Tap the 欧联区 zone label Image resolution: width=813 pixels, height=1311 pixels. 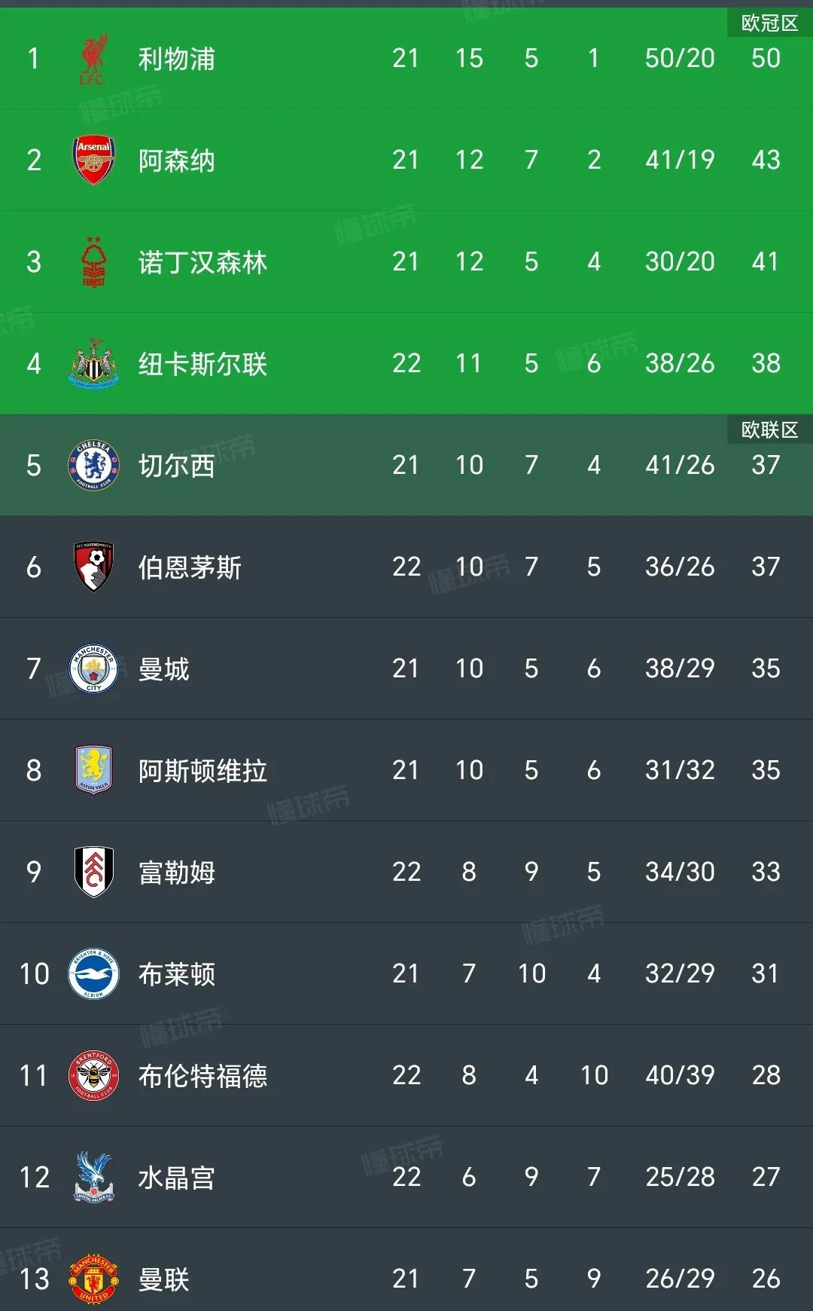(769, 429)
